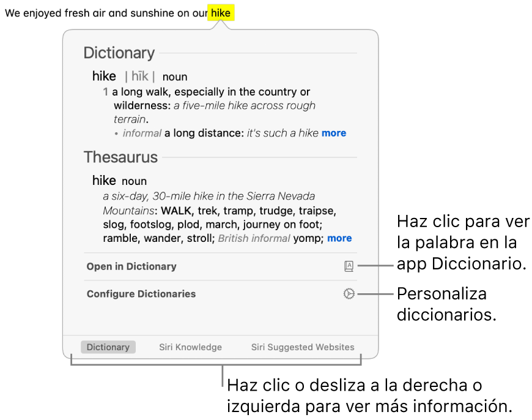Switch to Siri Suggested Websites tab

coord(303,347)
